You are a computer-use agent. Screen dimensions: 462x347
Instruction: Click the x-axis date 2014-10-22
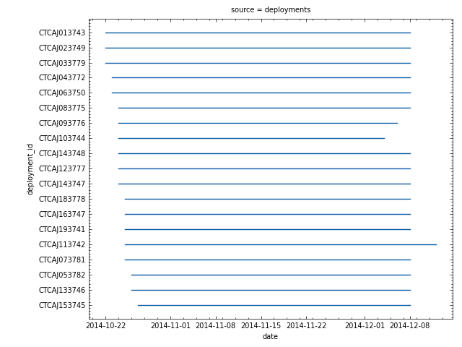click(x=106, y=326)
